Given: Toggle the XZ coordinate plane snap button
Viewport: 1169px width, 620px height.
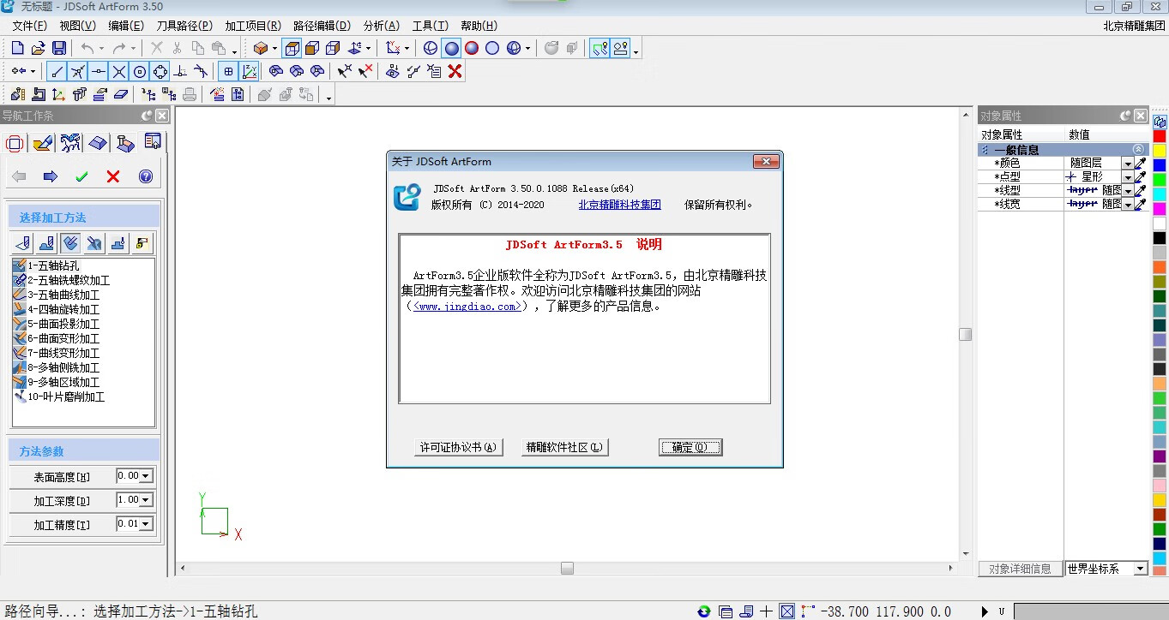Looking at the screenshot, I should [249, 72].
